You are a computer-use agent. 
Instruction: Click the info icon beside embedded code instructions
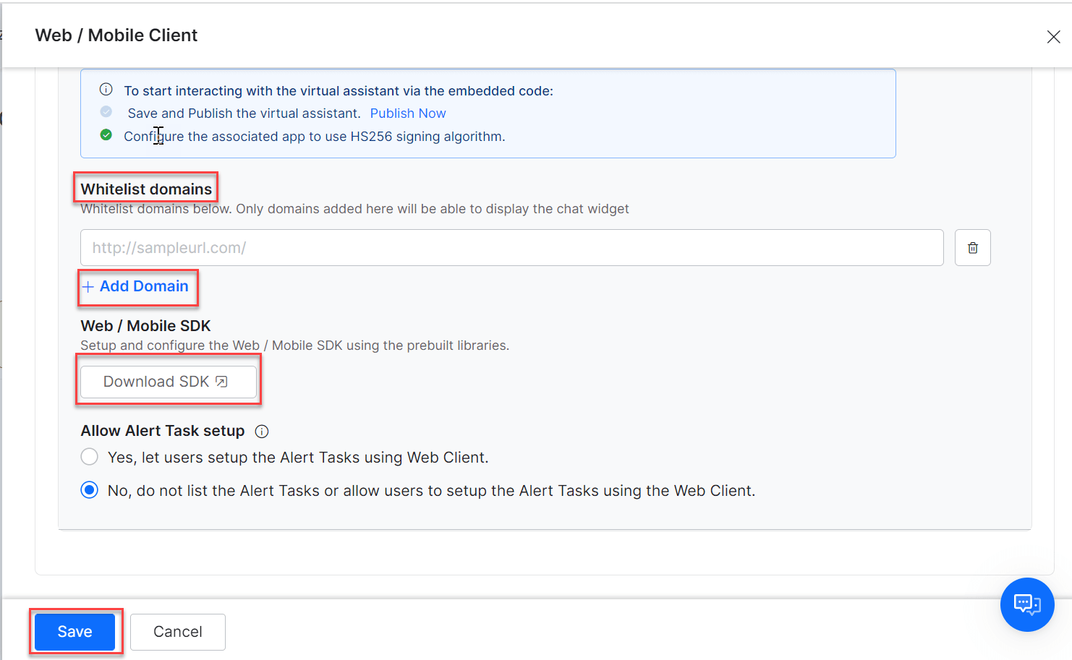(x=106, y=90)
